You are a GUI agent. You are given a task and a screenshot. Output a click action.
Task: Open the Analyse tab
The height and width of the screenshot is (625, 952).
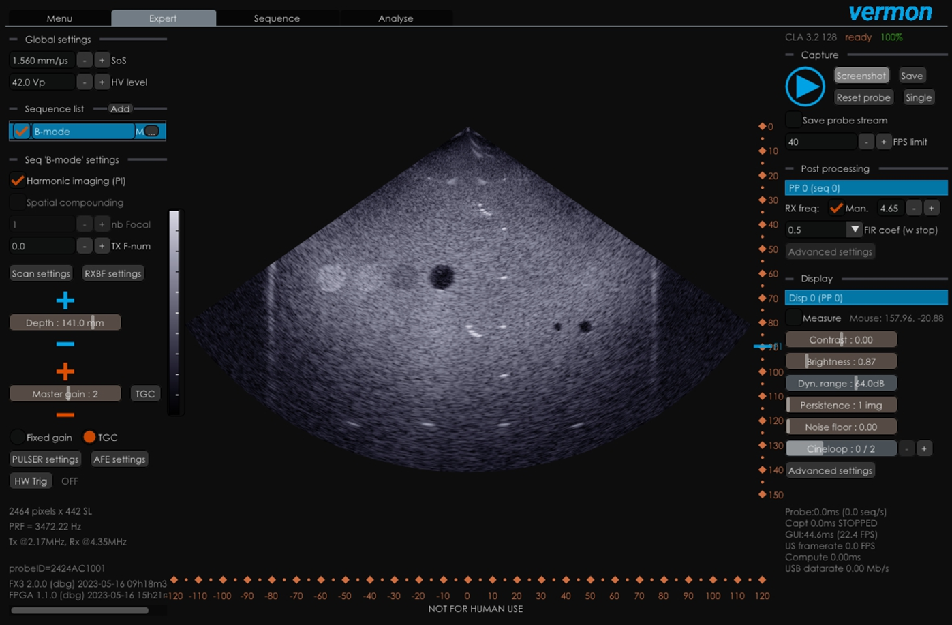(x=395, y=18)
